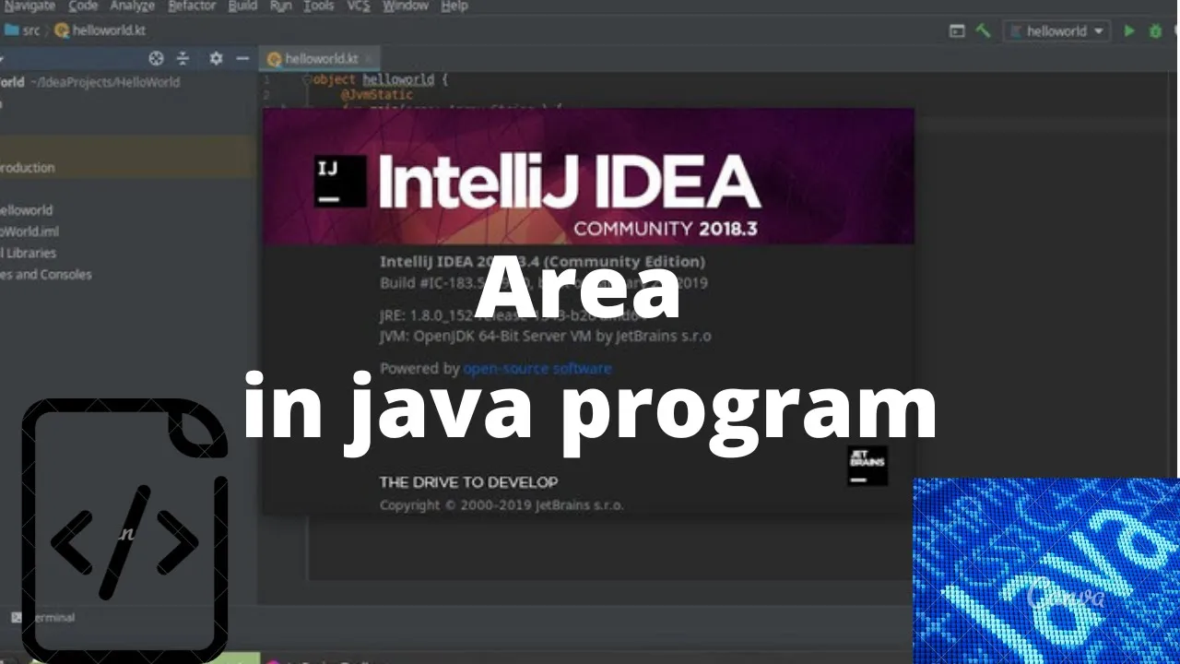Click the locate/scroll from source target icon
This screenshot has height=664, width=1180.
tap(156, 58)
